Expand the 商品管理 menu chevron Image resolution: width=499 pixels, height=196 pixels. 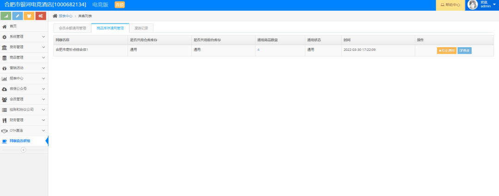tap(43, 58)
